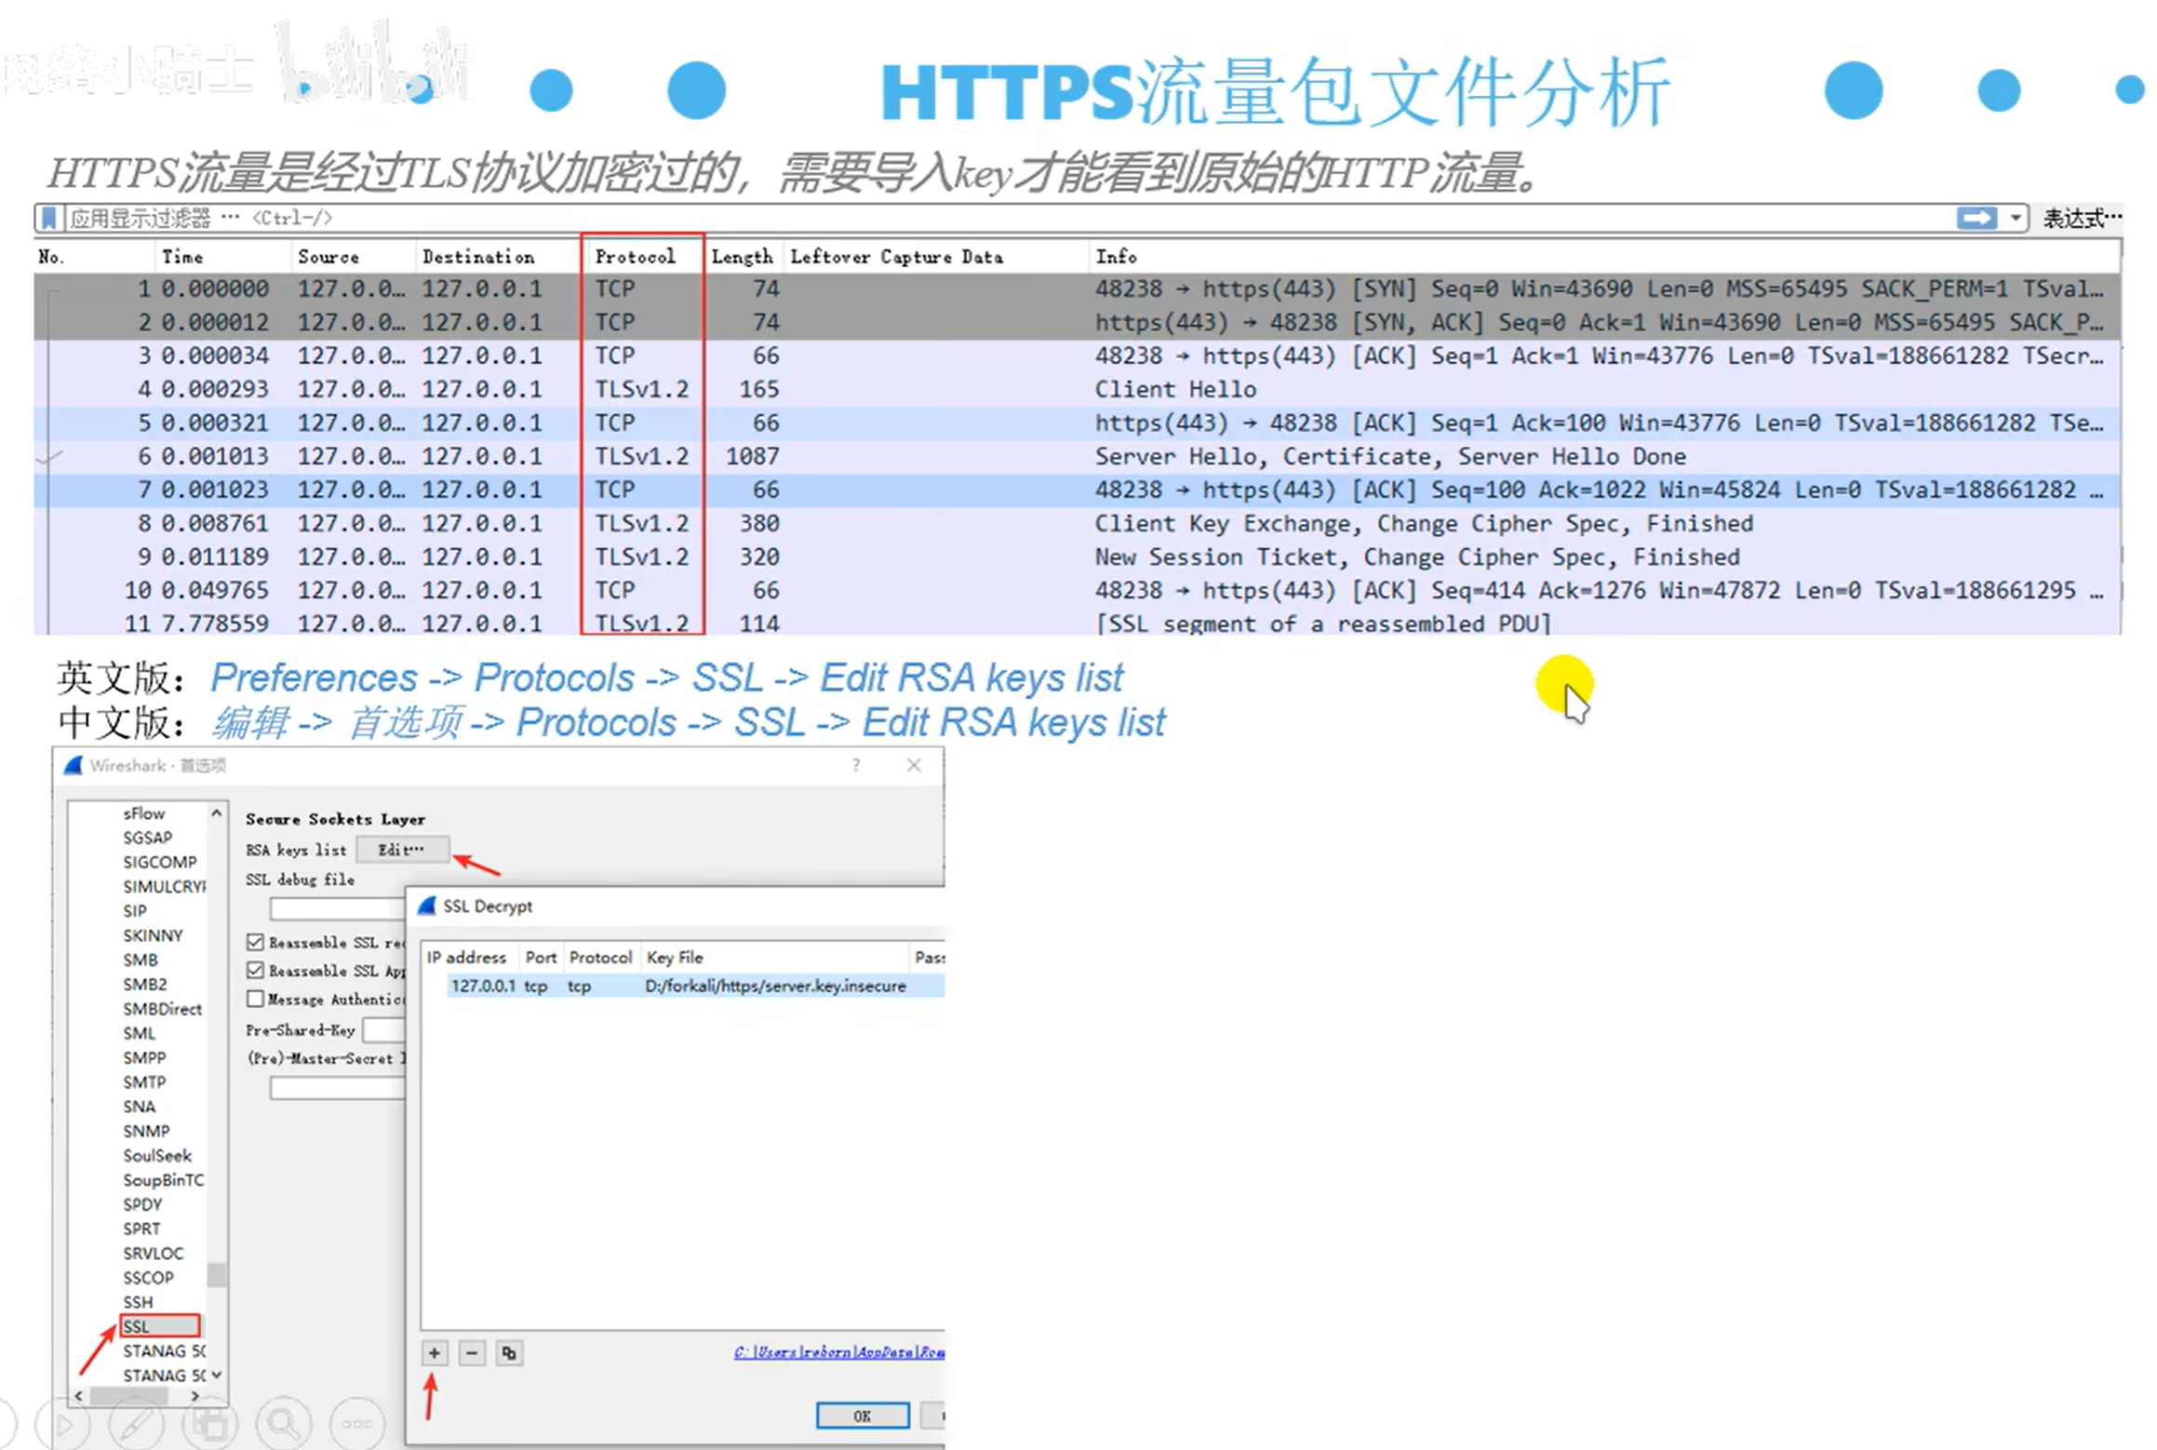Screen dimensions: 2157x1450
Task: Click OK in SSL Decrypt dialog
Action: pos(862,1416)
